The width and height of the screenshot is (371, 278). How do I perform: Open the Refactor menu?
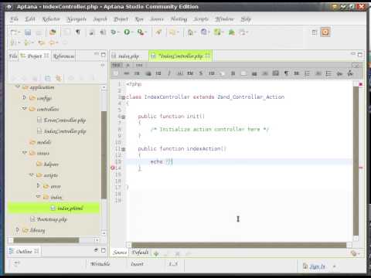click(x=51, y=19)
